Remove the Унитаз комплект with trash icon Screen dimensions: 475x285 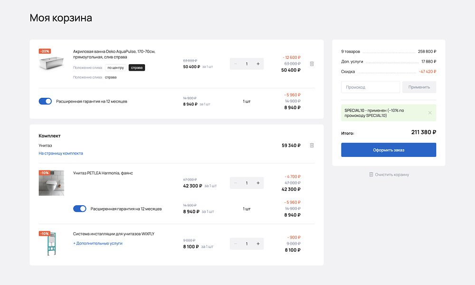tap(312, 145)
